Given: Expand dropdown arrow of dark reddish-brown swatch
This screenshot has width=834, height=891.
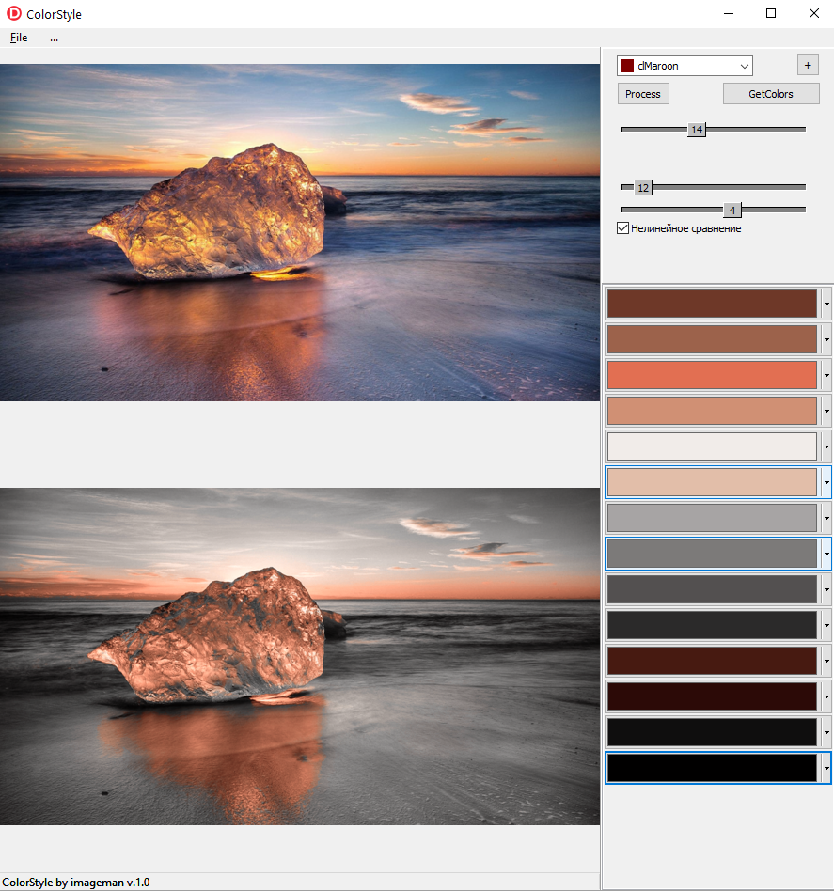Looking at the screenshot, I should [826, 661].
